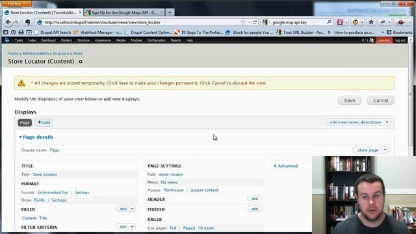
Task: Click the Content: Title field link
Action: (x=34, y=218)
